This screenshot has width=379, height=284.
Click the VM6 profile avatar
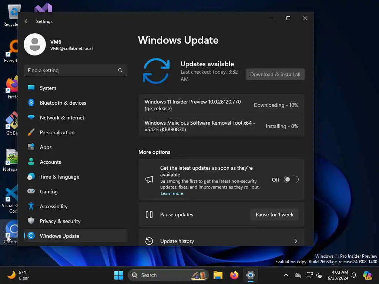35,44
